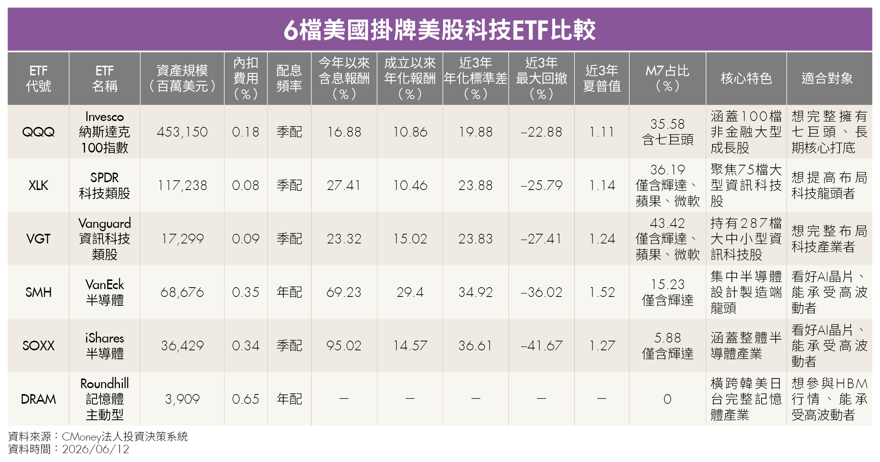This screenshot has height=462, width=880.
Task: Click the M7 share 35.58 含七巨頭
Action: tap(667, 132)
